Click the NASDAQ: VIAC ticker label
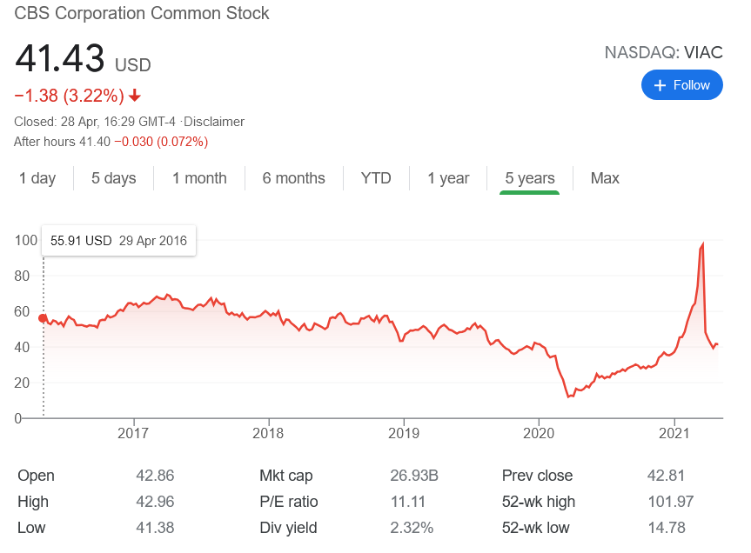Image resolution: width=751 pixels, height=553 pixels. point(663,52)
